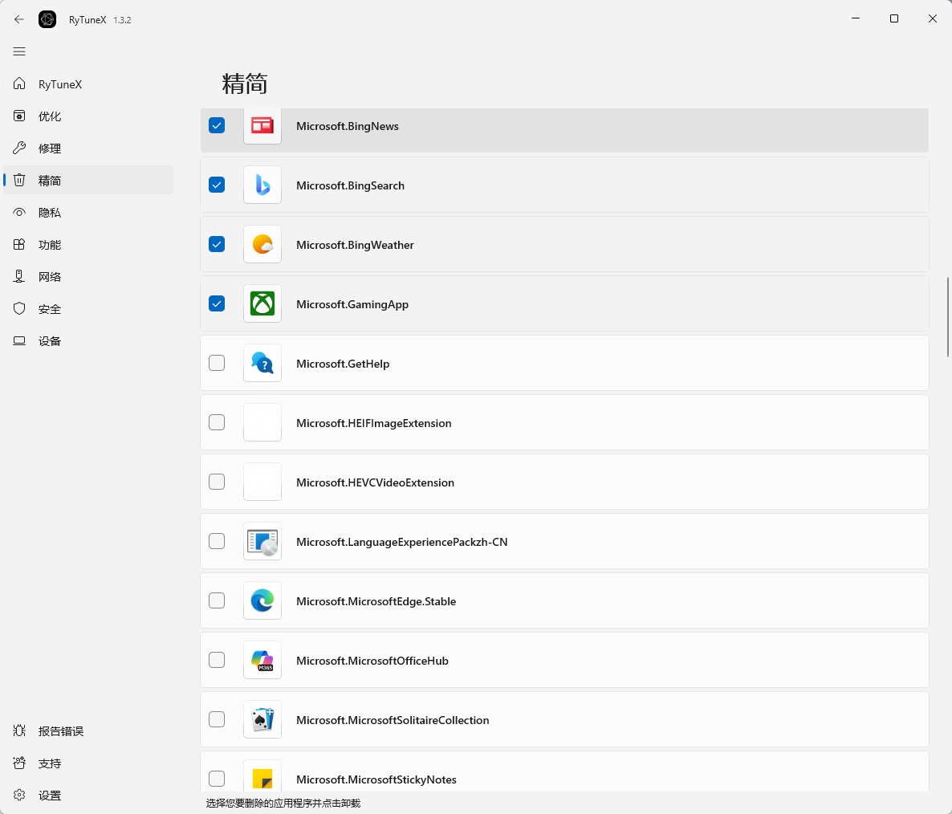Check the MicrosoftStickyNotes checkbox
The height and width of the screenshot is (814, 952).
pos(217,778)
